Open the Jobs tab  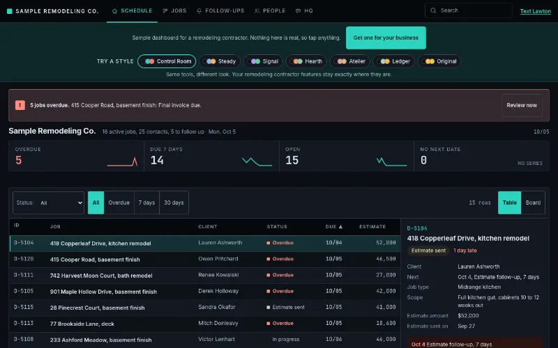tap(174, 11)
